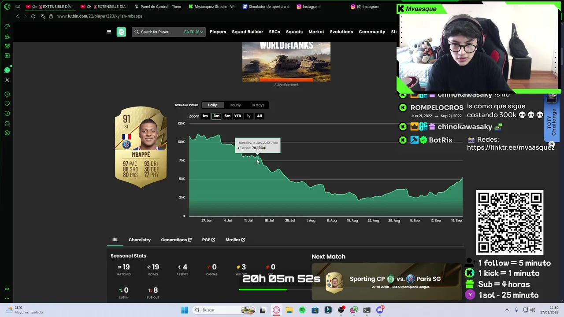Open OBS Studio from the taskbar
The image size is (564, 317).
point(341,310)
